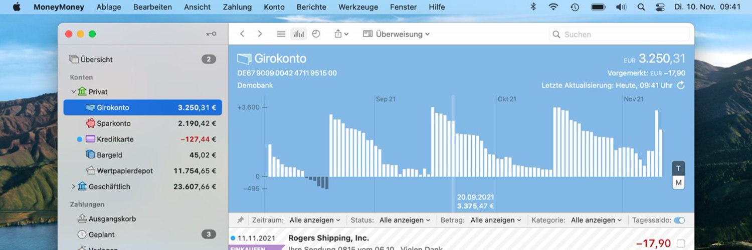Expand the Geschäftlich account group
Image resolution: width=752 pixels, height=250 pixels.
click(x=73, y=186)
